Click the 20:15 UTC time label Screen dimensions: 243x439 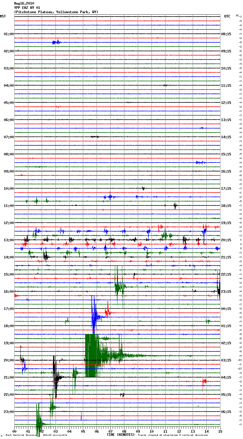coord(226,240)
